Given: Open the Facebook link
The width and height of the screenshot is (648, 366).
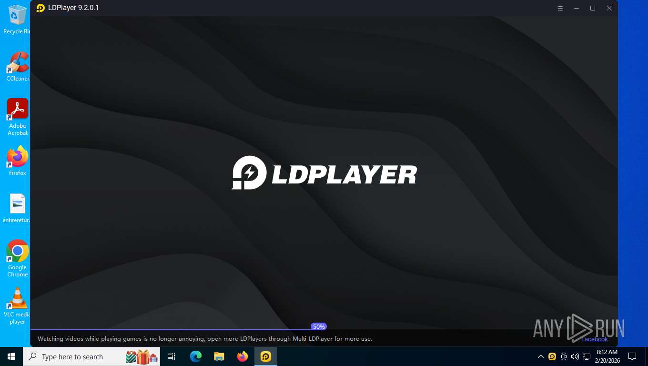Looking at the screenshot, I should click(594, 339).
